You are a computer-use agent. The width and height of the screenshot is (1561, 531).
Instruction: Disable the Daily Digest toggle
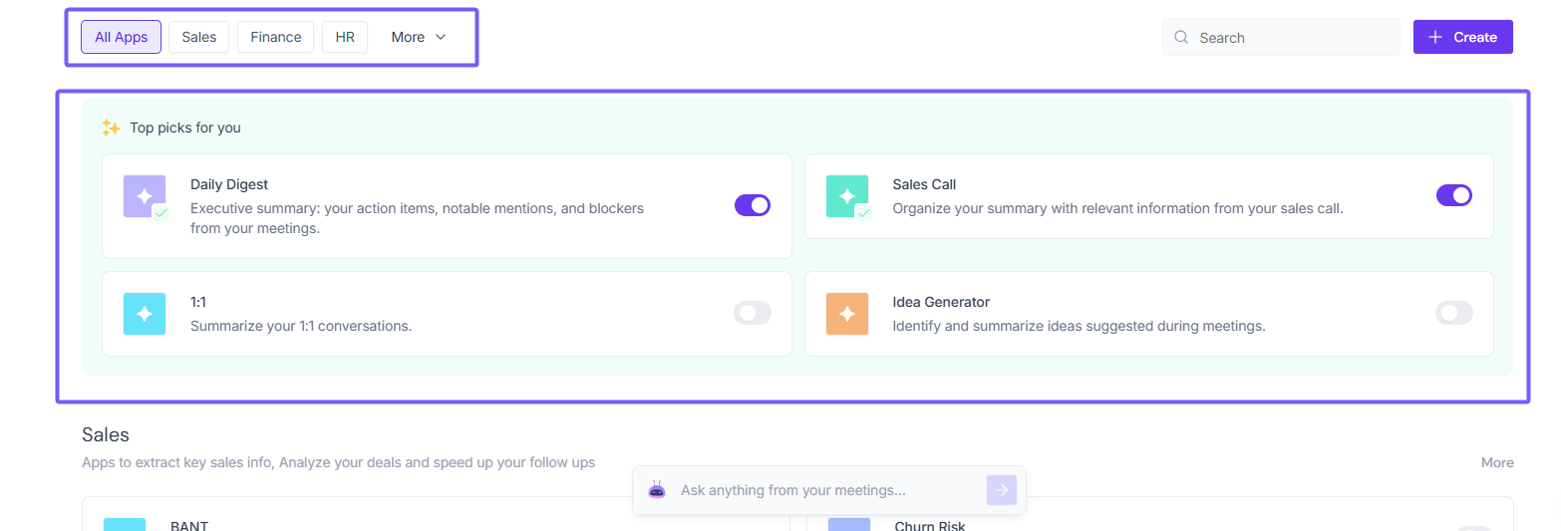[753, 205]
